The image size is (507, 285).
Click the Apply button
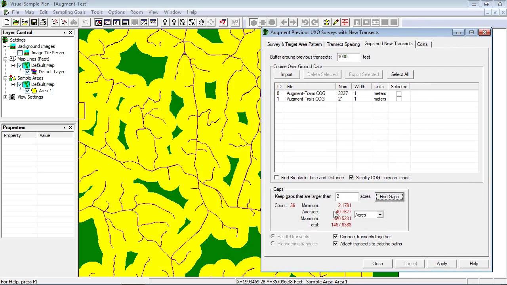442,264
